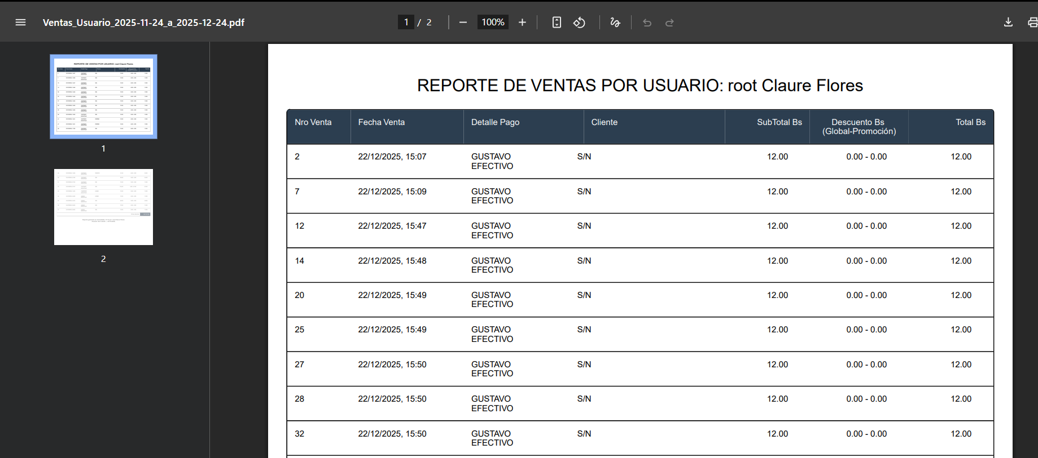
Task: Select page 1 thumbnail
Action: pos(103,96)
